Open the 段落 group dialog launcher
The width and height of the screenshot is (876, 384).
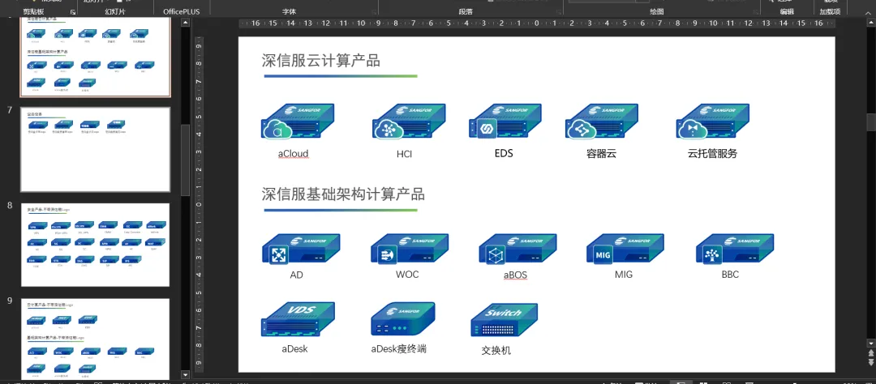(559, 11)
